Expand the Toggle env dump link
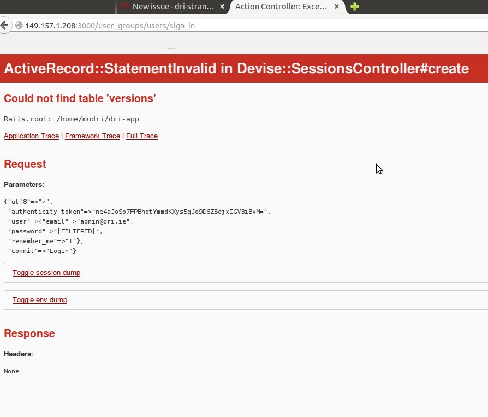This screenshot has width=488, height=417. click(x=40, y=300)
